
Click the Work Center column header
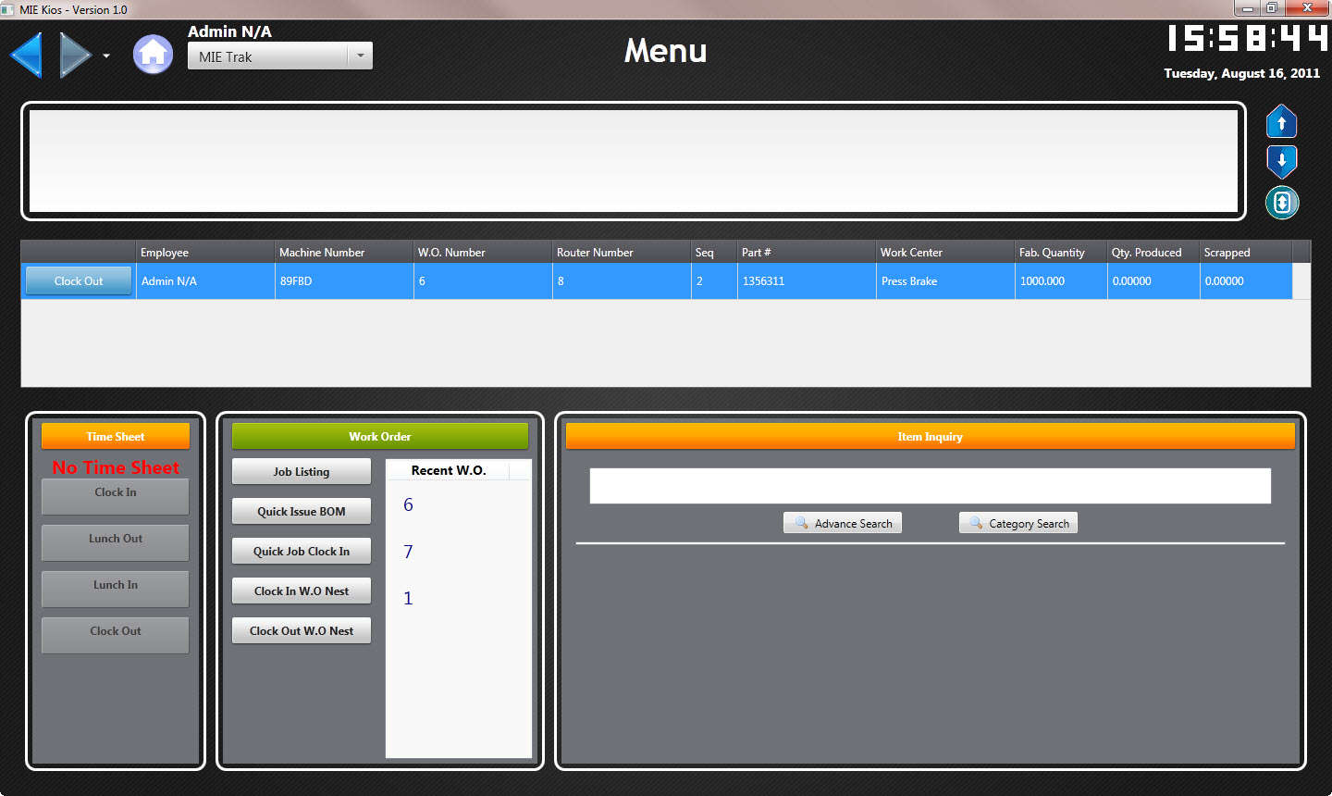coord(945,252)
